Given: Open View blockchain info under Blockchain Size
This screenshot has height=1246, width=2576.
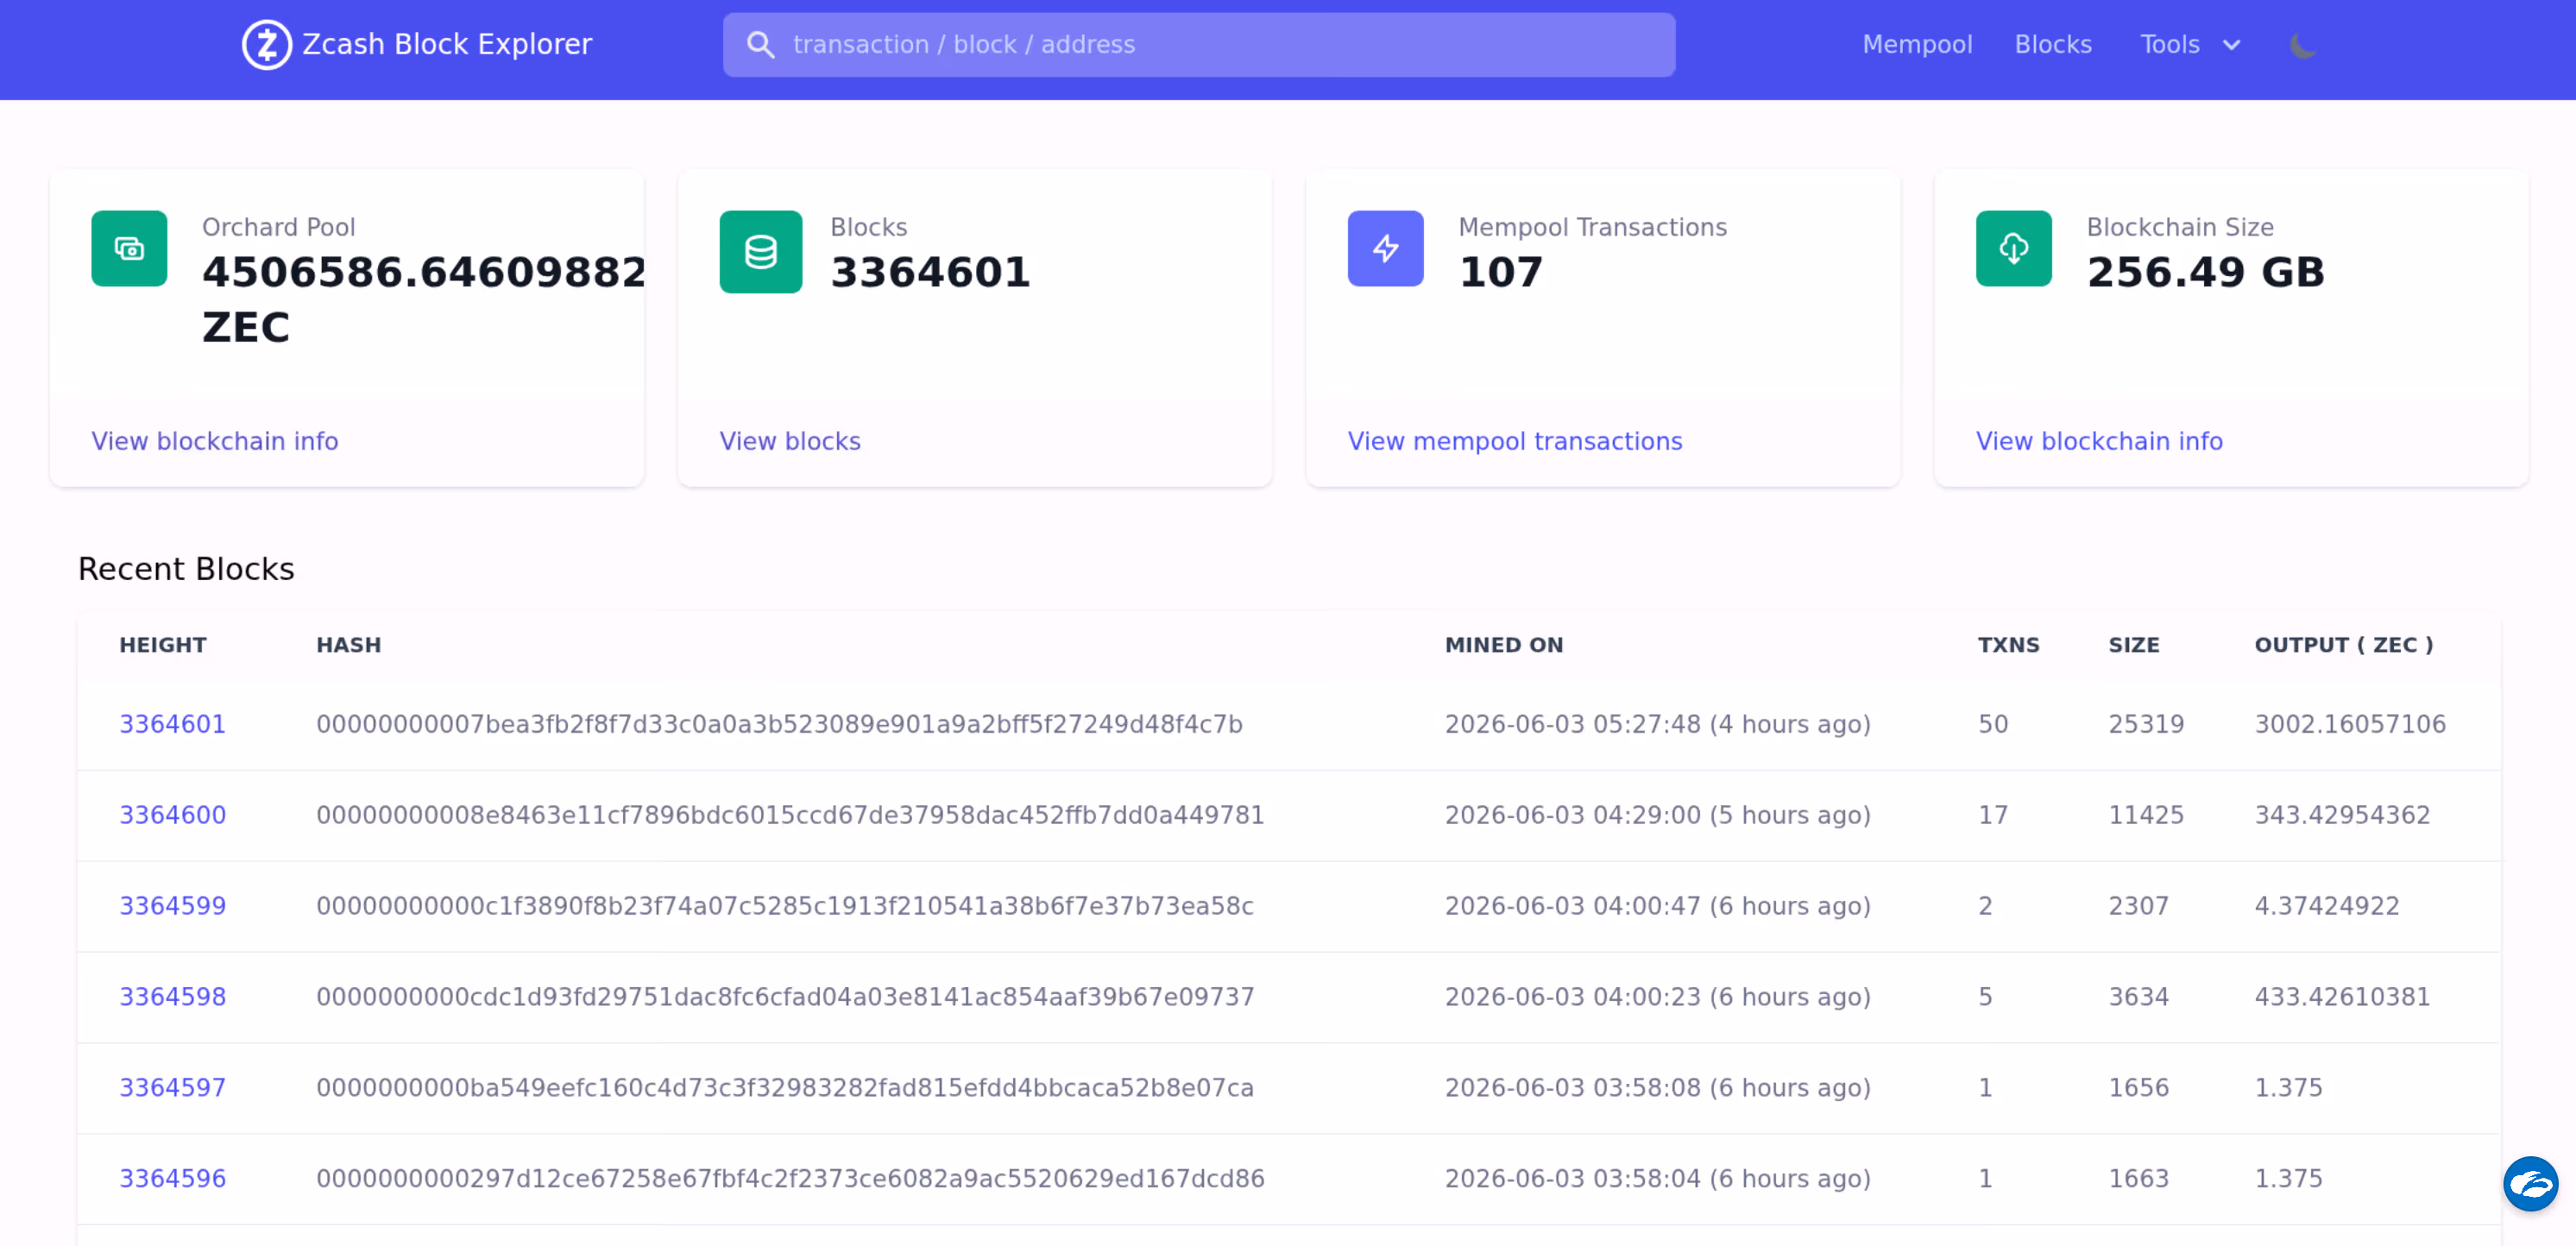Looking at the screenshot, I should pyautogui.click(x=2098, y=441).
